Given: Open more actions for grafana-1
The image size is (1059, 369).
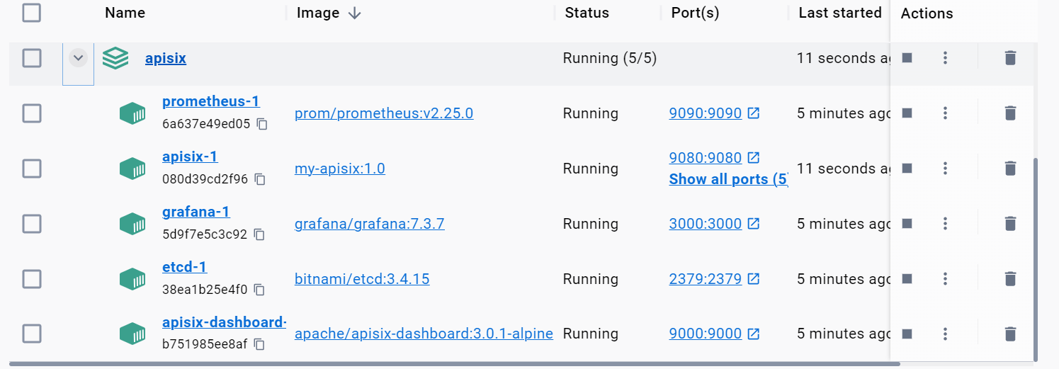Looking at the screenshot, I should (945, 224).
